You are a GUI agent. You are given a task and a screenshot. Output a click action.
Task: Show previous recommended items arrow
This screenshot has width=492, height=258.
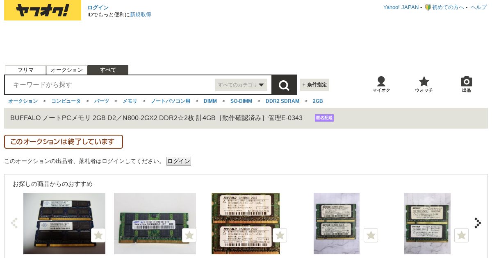[x=14, y=223]
